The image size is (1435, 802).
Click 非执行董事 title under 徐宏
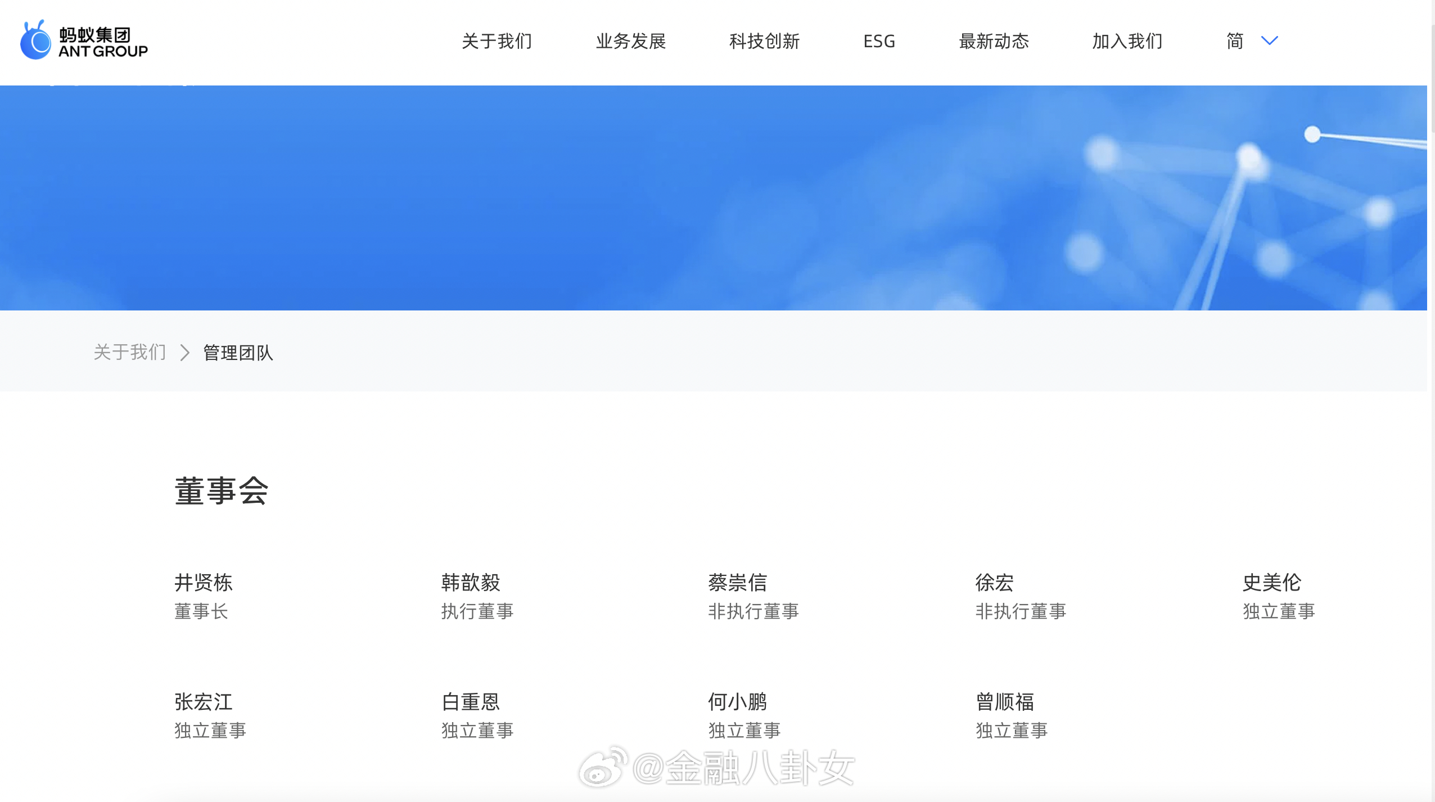click(x=1020, y=611)
